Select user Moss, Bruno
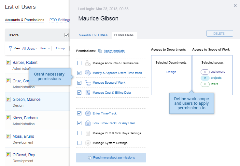The height and width of the screenshot is (166, 240). click(x=23, y=136)
